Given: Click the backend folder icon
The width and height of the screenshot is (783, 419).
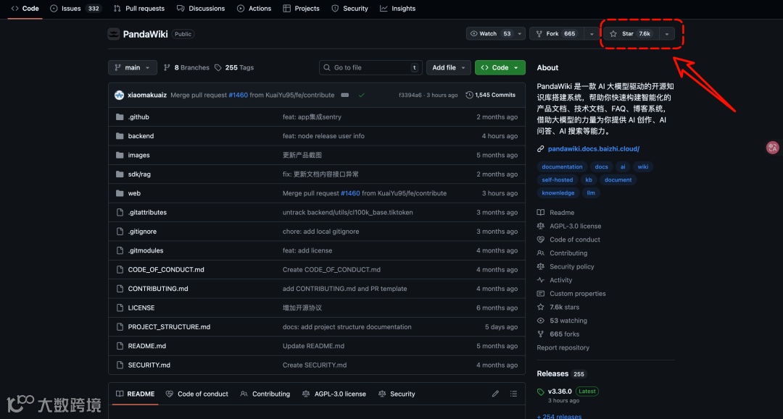Looking at the screenshot, I should point(120,136).
